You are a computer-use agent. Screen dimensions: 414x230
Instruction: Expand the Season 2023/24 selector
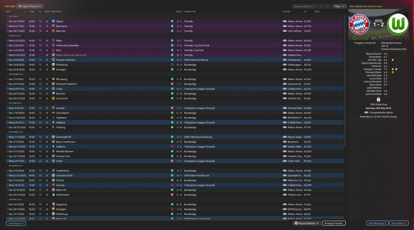tap(304, 6)
